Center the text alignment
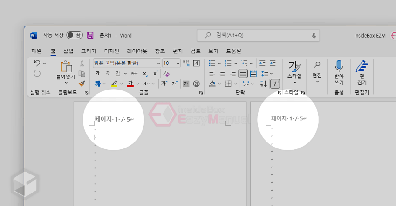 pos(222,73)
